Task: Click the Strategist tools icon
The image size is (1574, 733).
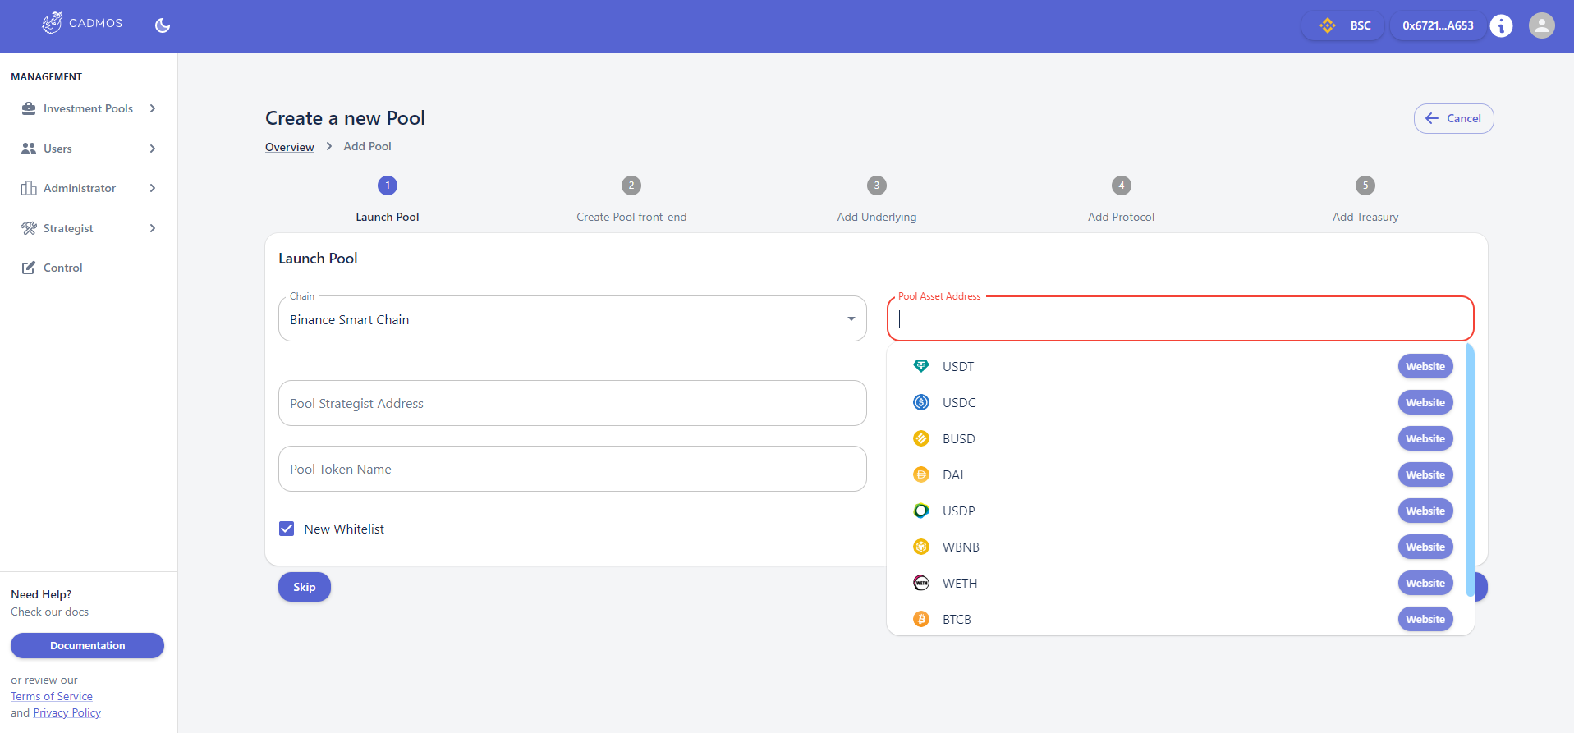Action: [x=29, y=228]
